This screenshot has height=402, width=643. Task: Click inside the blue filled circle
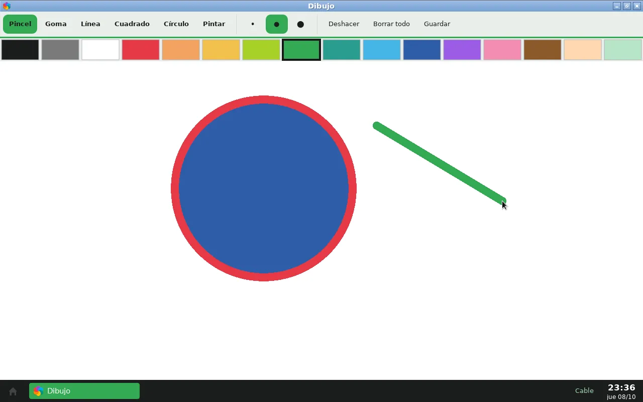tap(264, 188)
